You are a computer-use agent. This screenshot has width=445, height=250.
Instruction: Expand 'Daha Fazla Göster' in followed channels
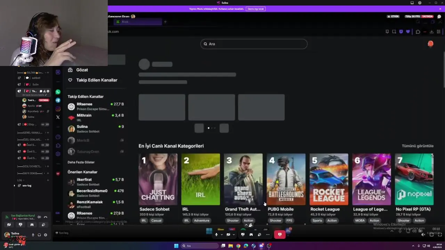click(81, 162)
